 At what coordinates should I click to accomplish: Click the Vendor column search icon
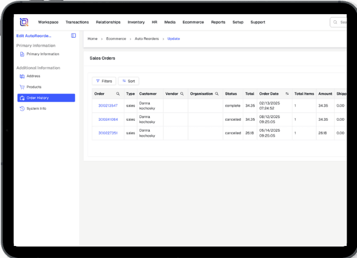(x=182, y=94)
